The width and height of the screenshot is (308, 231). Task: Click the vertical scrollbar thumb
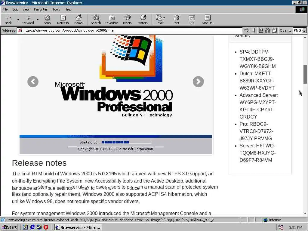[305, 74]
